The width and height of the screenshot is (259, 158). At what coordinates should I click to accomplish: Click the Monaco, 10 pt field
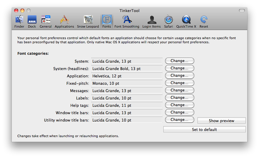(127, 83)
